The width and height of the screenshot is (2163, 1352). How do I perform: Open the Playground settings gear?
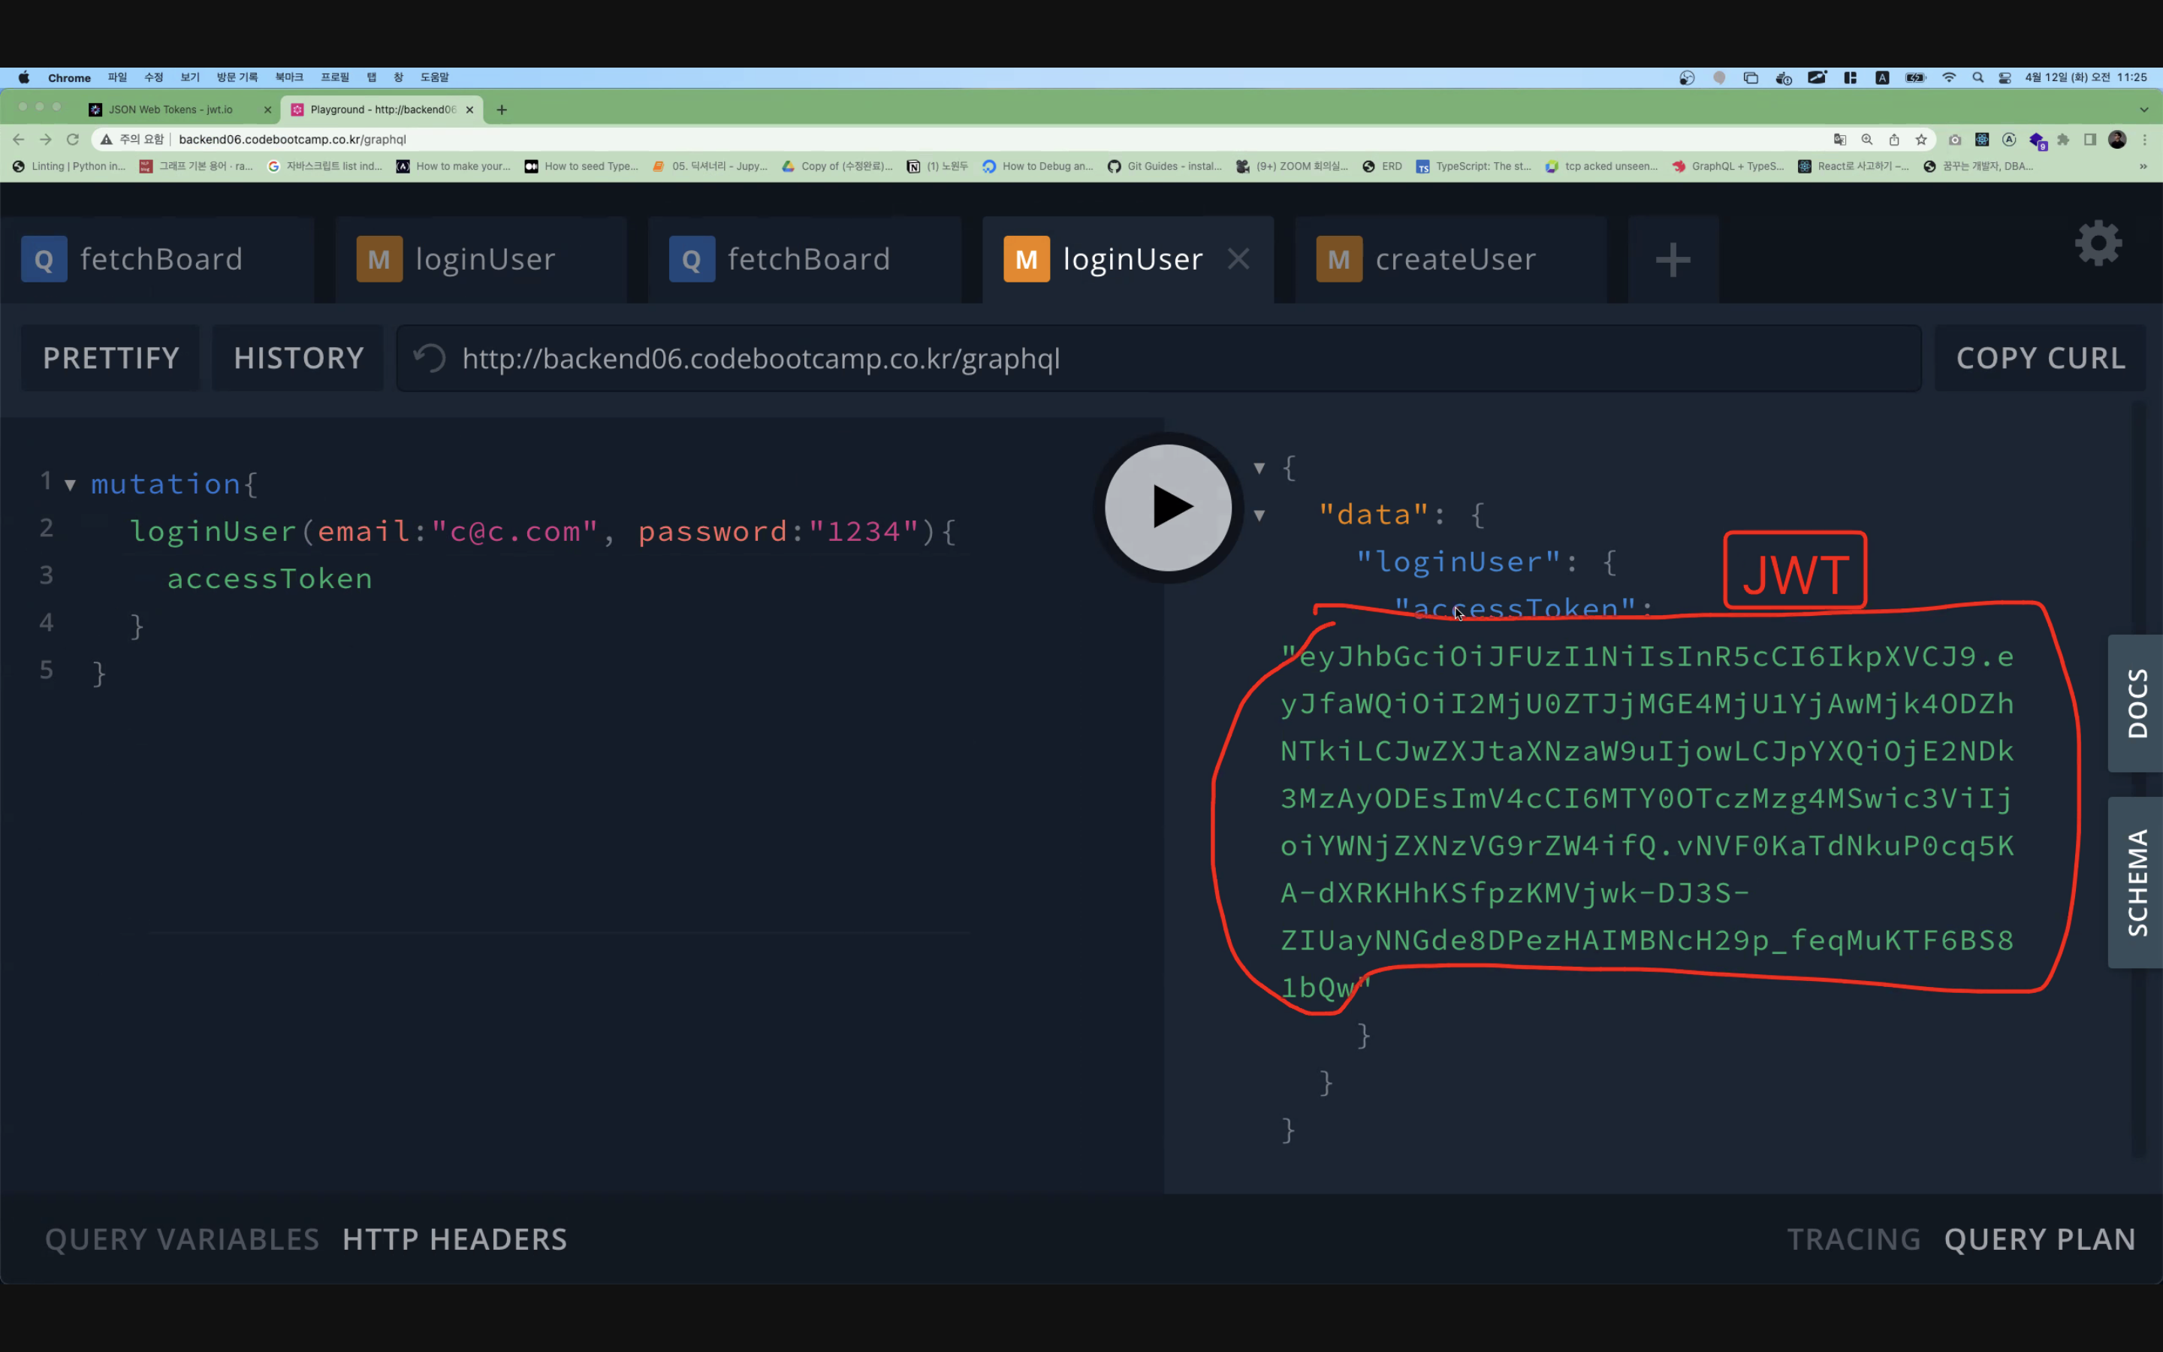2098,243
